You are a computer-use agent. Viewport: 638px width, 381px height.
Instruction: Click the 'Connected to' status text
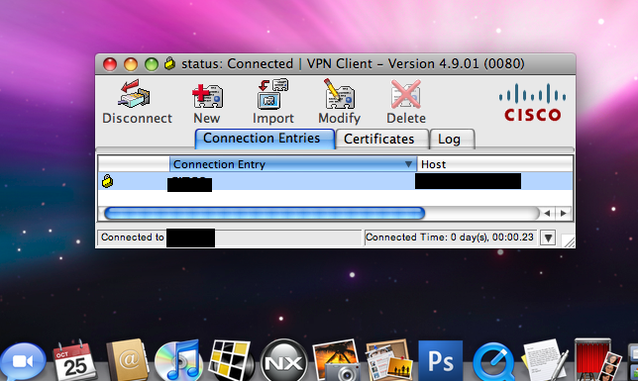pos(133,238)
